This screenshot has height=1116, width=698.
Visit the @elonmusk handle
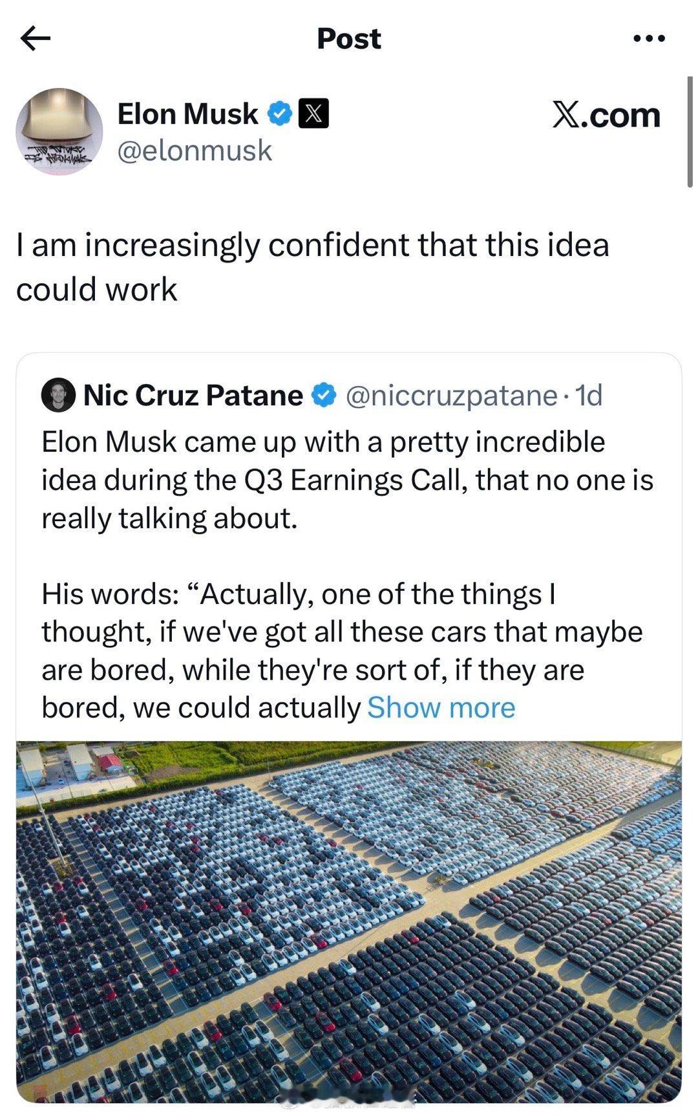[x=195, y=151]
